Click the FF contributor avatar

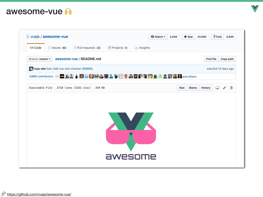pyautogui.click(x=121, y=76)
